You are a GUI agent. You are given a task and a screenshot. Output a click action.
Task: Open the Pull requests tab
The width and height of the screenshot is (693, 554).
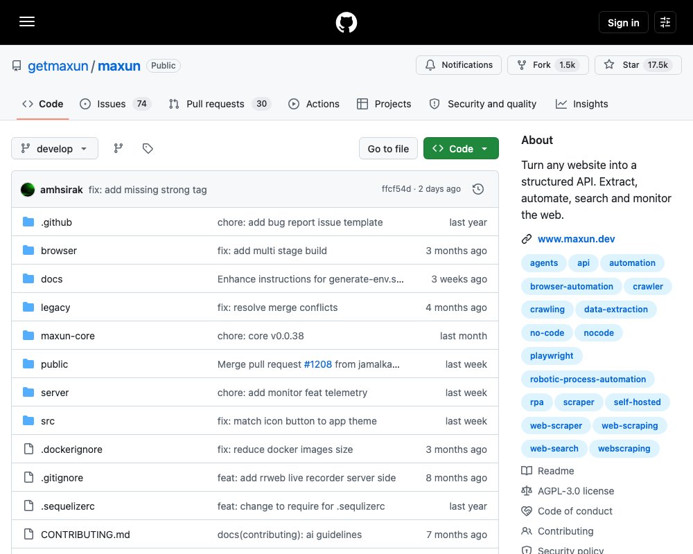point(220,104)
